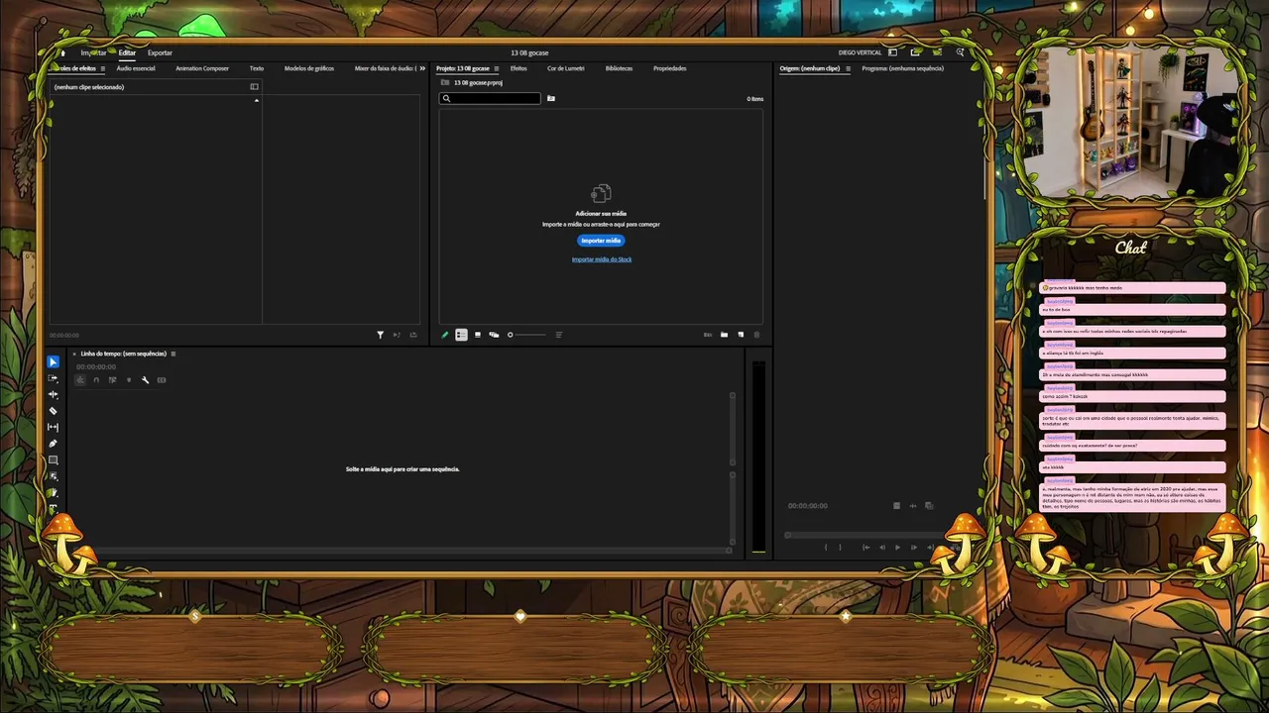Select the Rectangle tool

[x=54, y=459]
